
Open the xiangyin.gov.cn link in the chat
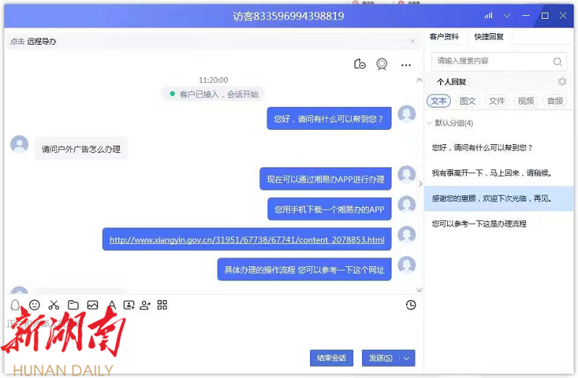[247, 239]
